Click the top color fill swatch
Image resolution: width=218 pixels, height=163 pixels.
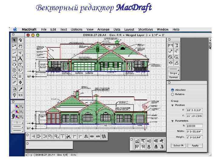tap(17, 107)
